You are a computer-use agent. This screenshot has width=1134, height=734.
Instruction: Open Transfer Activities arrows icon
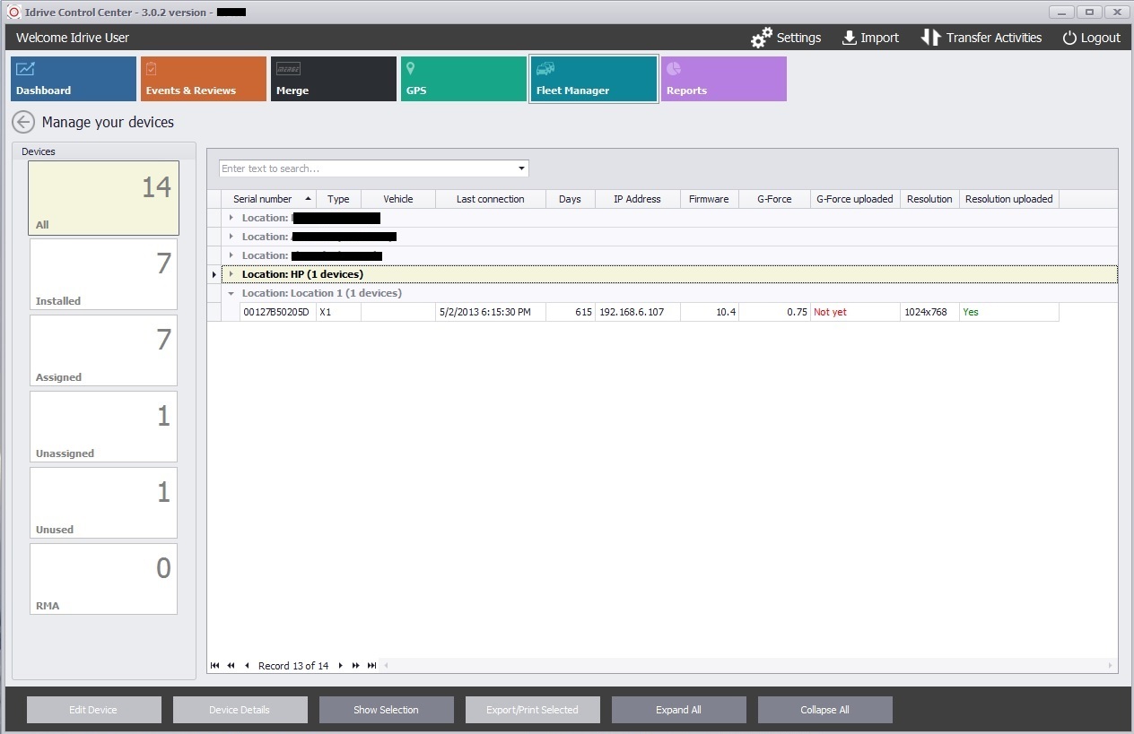pyautogui.click(x=930, y=38)
